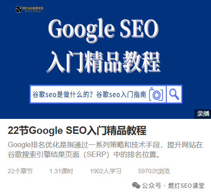This screenshot has width=211, height=194.
Task: Click the 1.31课时 duration label
Action: pos(61,171)
